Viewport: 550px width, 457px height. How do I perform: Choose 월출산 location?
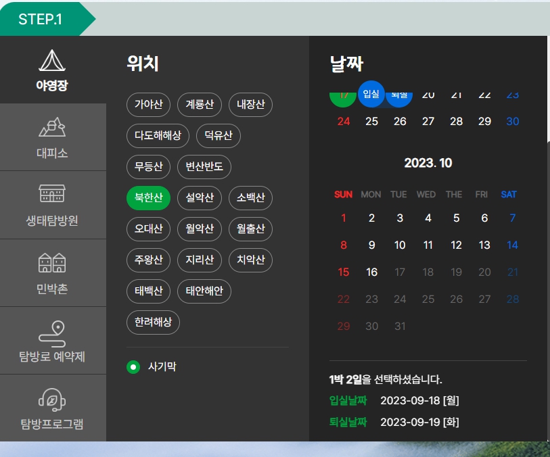[x=250, y=229]
